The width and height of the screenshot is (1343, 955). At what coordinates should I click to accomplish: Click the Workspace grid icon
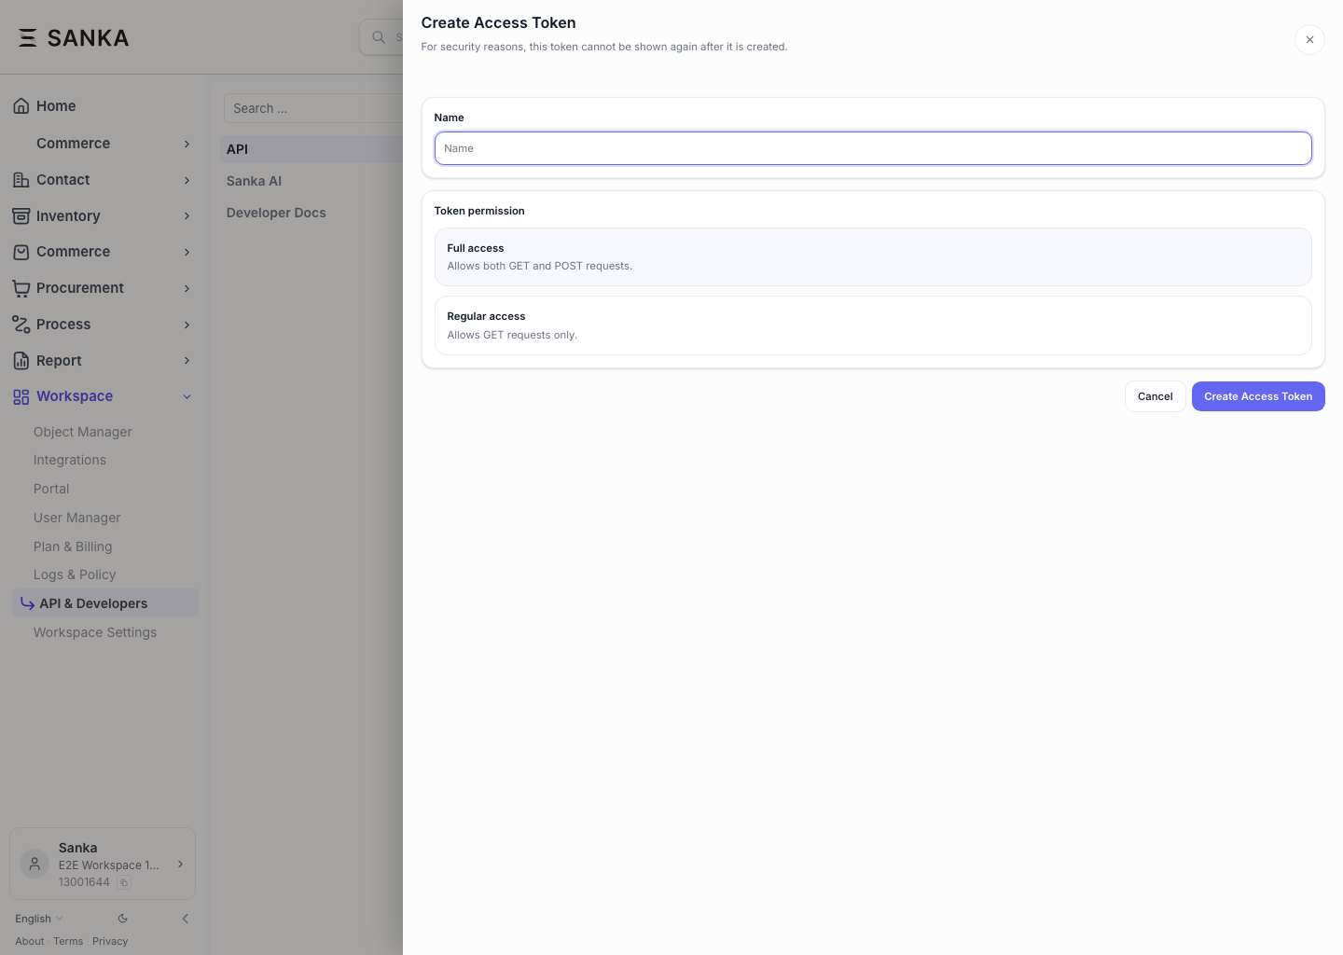21,395
